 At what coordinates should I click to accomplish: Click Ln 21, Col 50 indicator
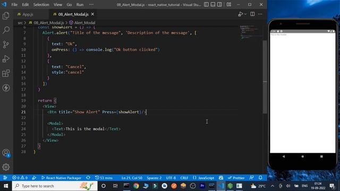132,178
